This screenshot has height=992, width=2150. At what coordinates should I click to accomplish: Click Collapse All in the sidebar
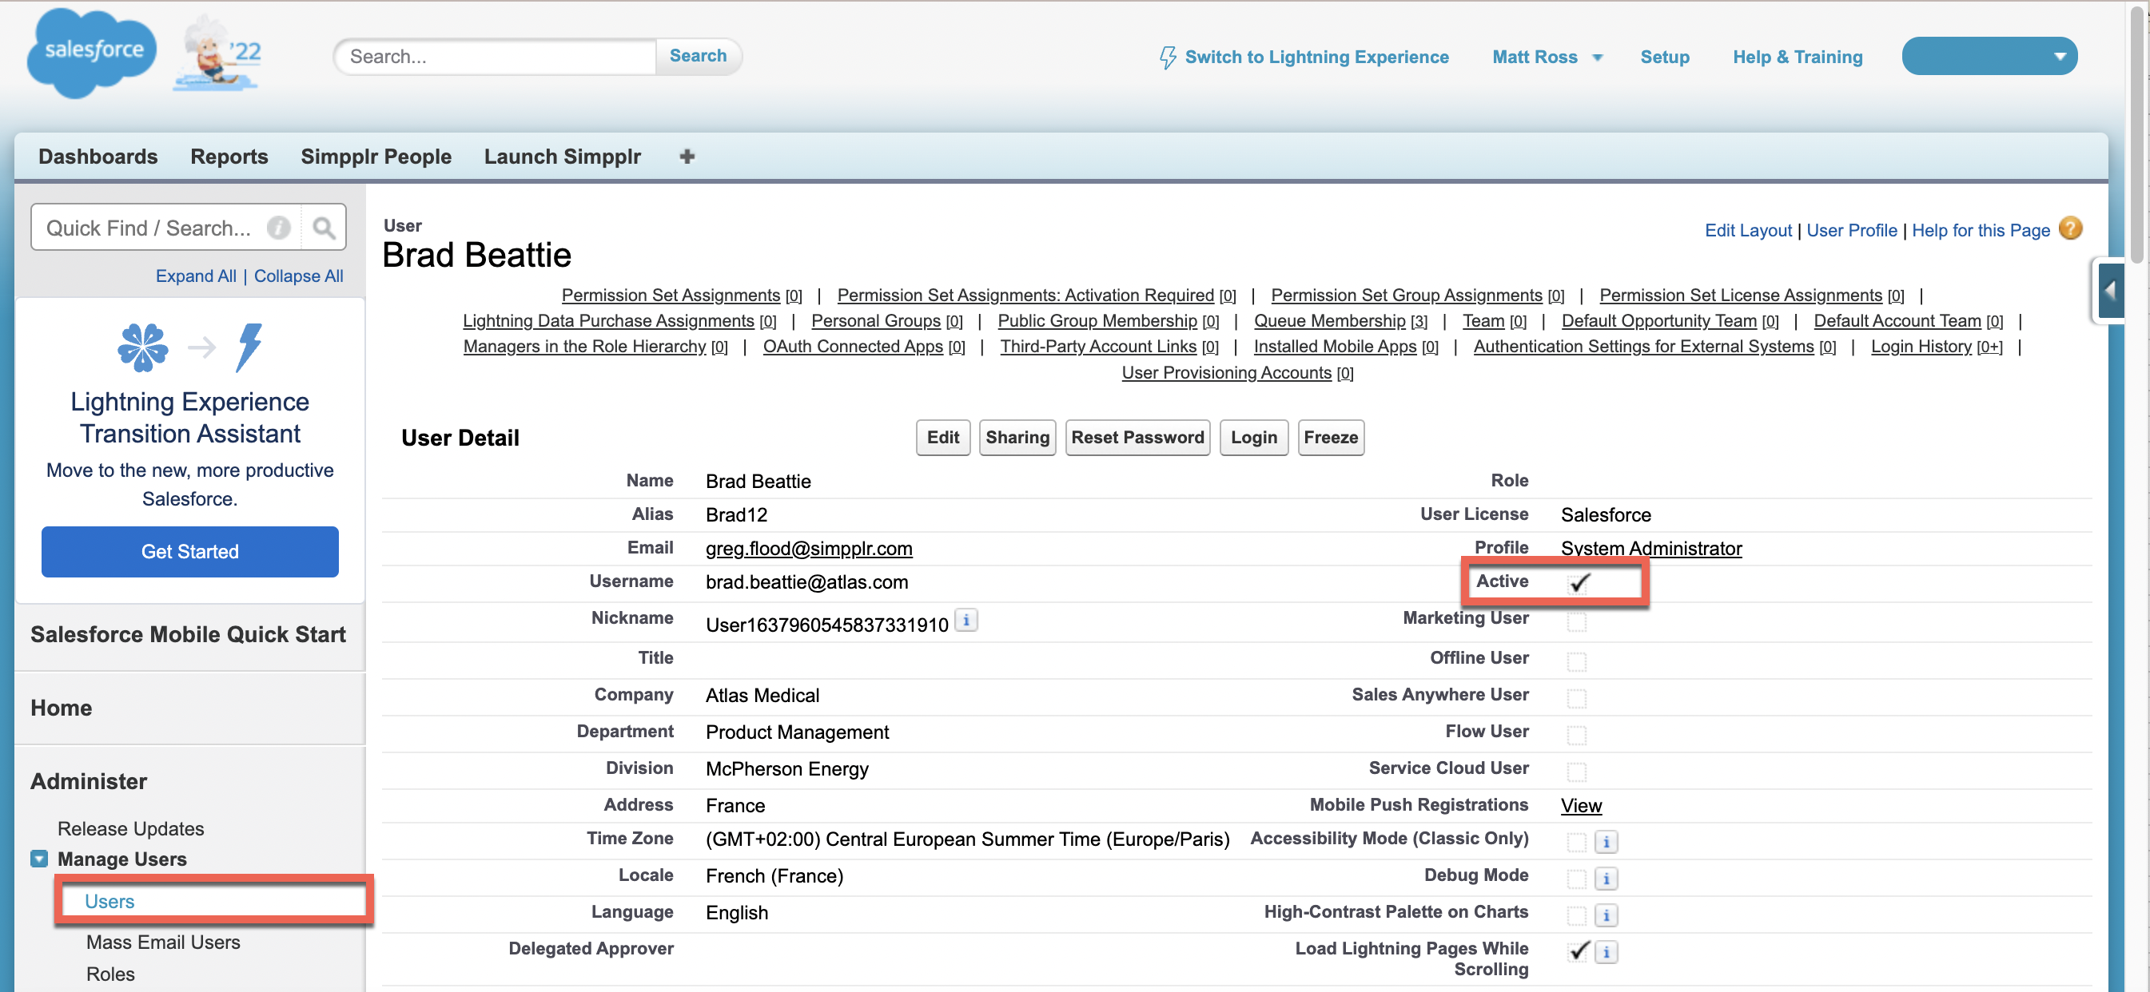pos(298,276)
